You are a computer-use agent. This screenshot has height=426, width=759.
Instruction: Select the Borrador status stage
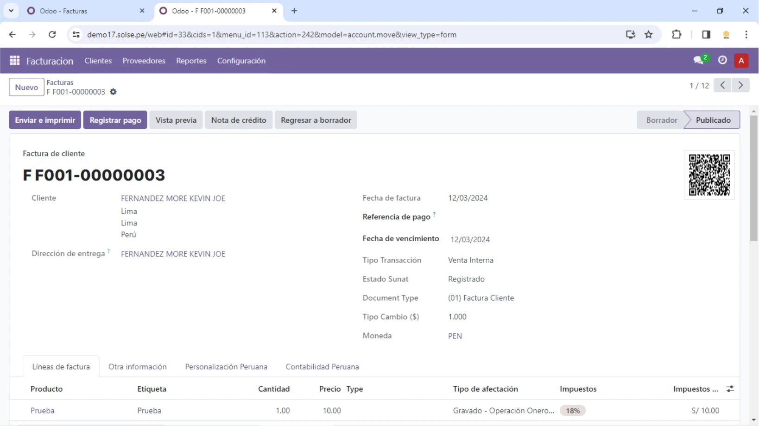tap(661, 120)
